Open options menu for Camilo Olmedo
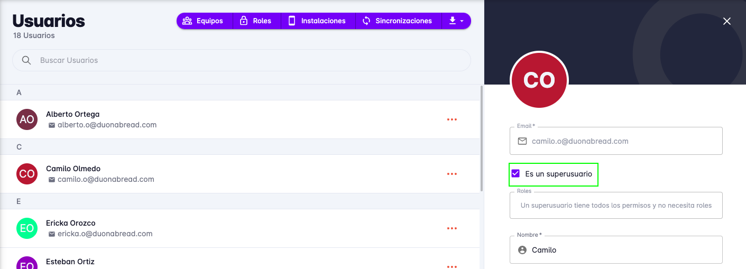 pyautogui.click(x=452, y=174)
